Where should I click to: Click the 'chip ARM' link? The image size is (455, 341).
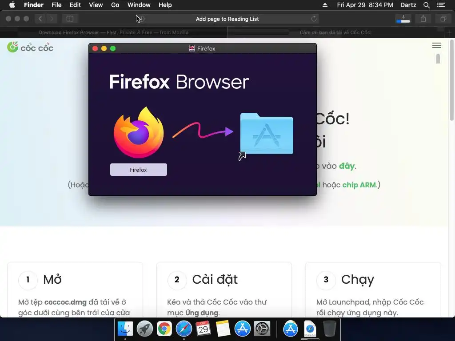pos(359,185)
